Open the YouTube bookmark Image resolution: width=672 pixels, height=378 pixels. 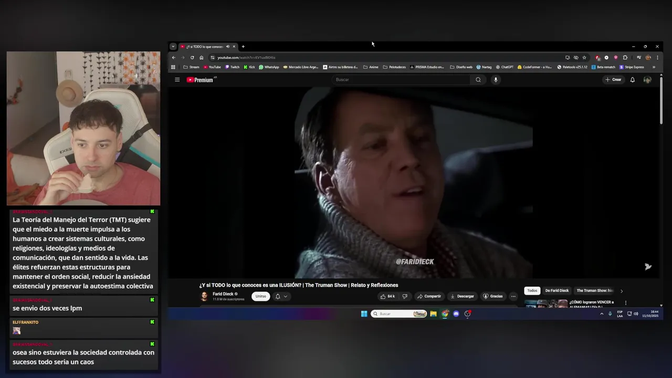pos(213,67)
